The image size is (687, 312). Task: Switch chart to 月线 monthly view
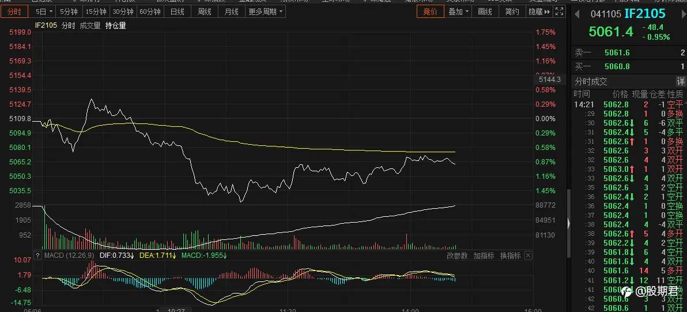tap(231, 12)
